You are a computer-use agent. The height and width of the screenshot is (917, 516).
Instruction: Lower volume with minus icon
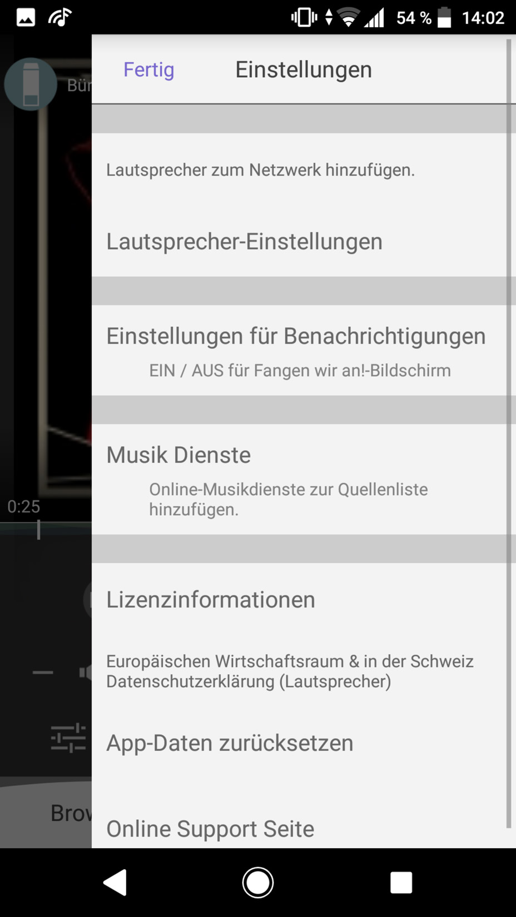click(43, 672)
